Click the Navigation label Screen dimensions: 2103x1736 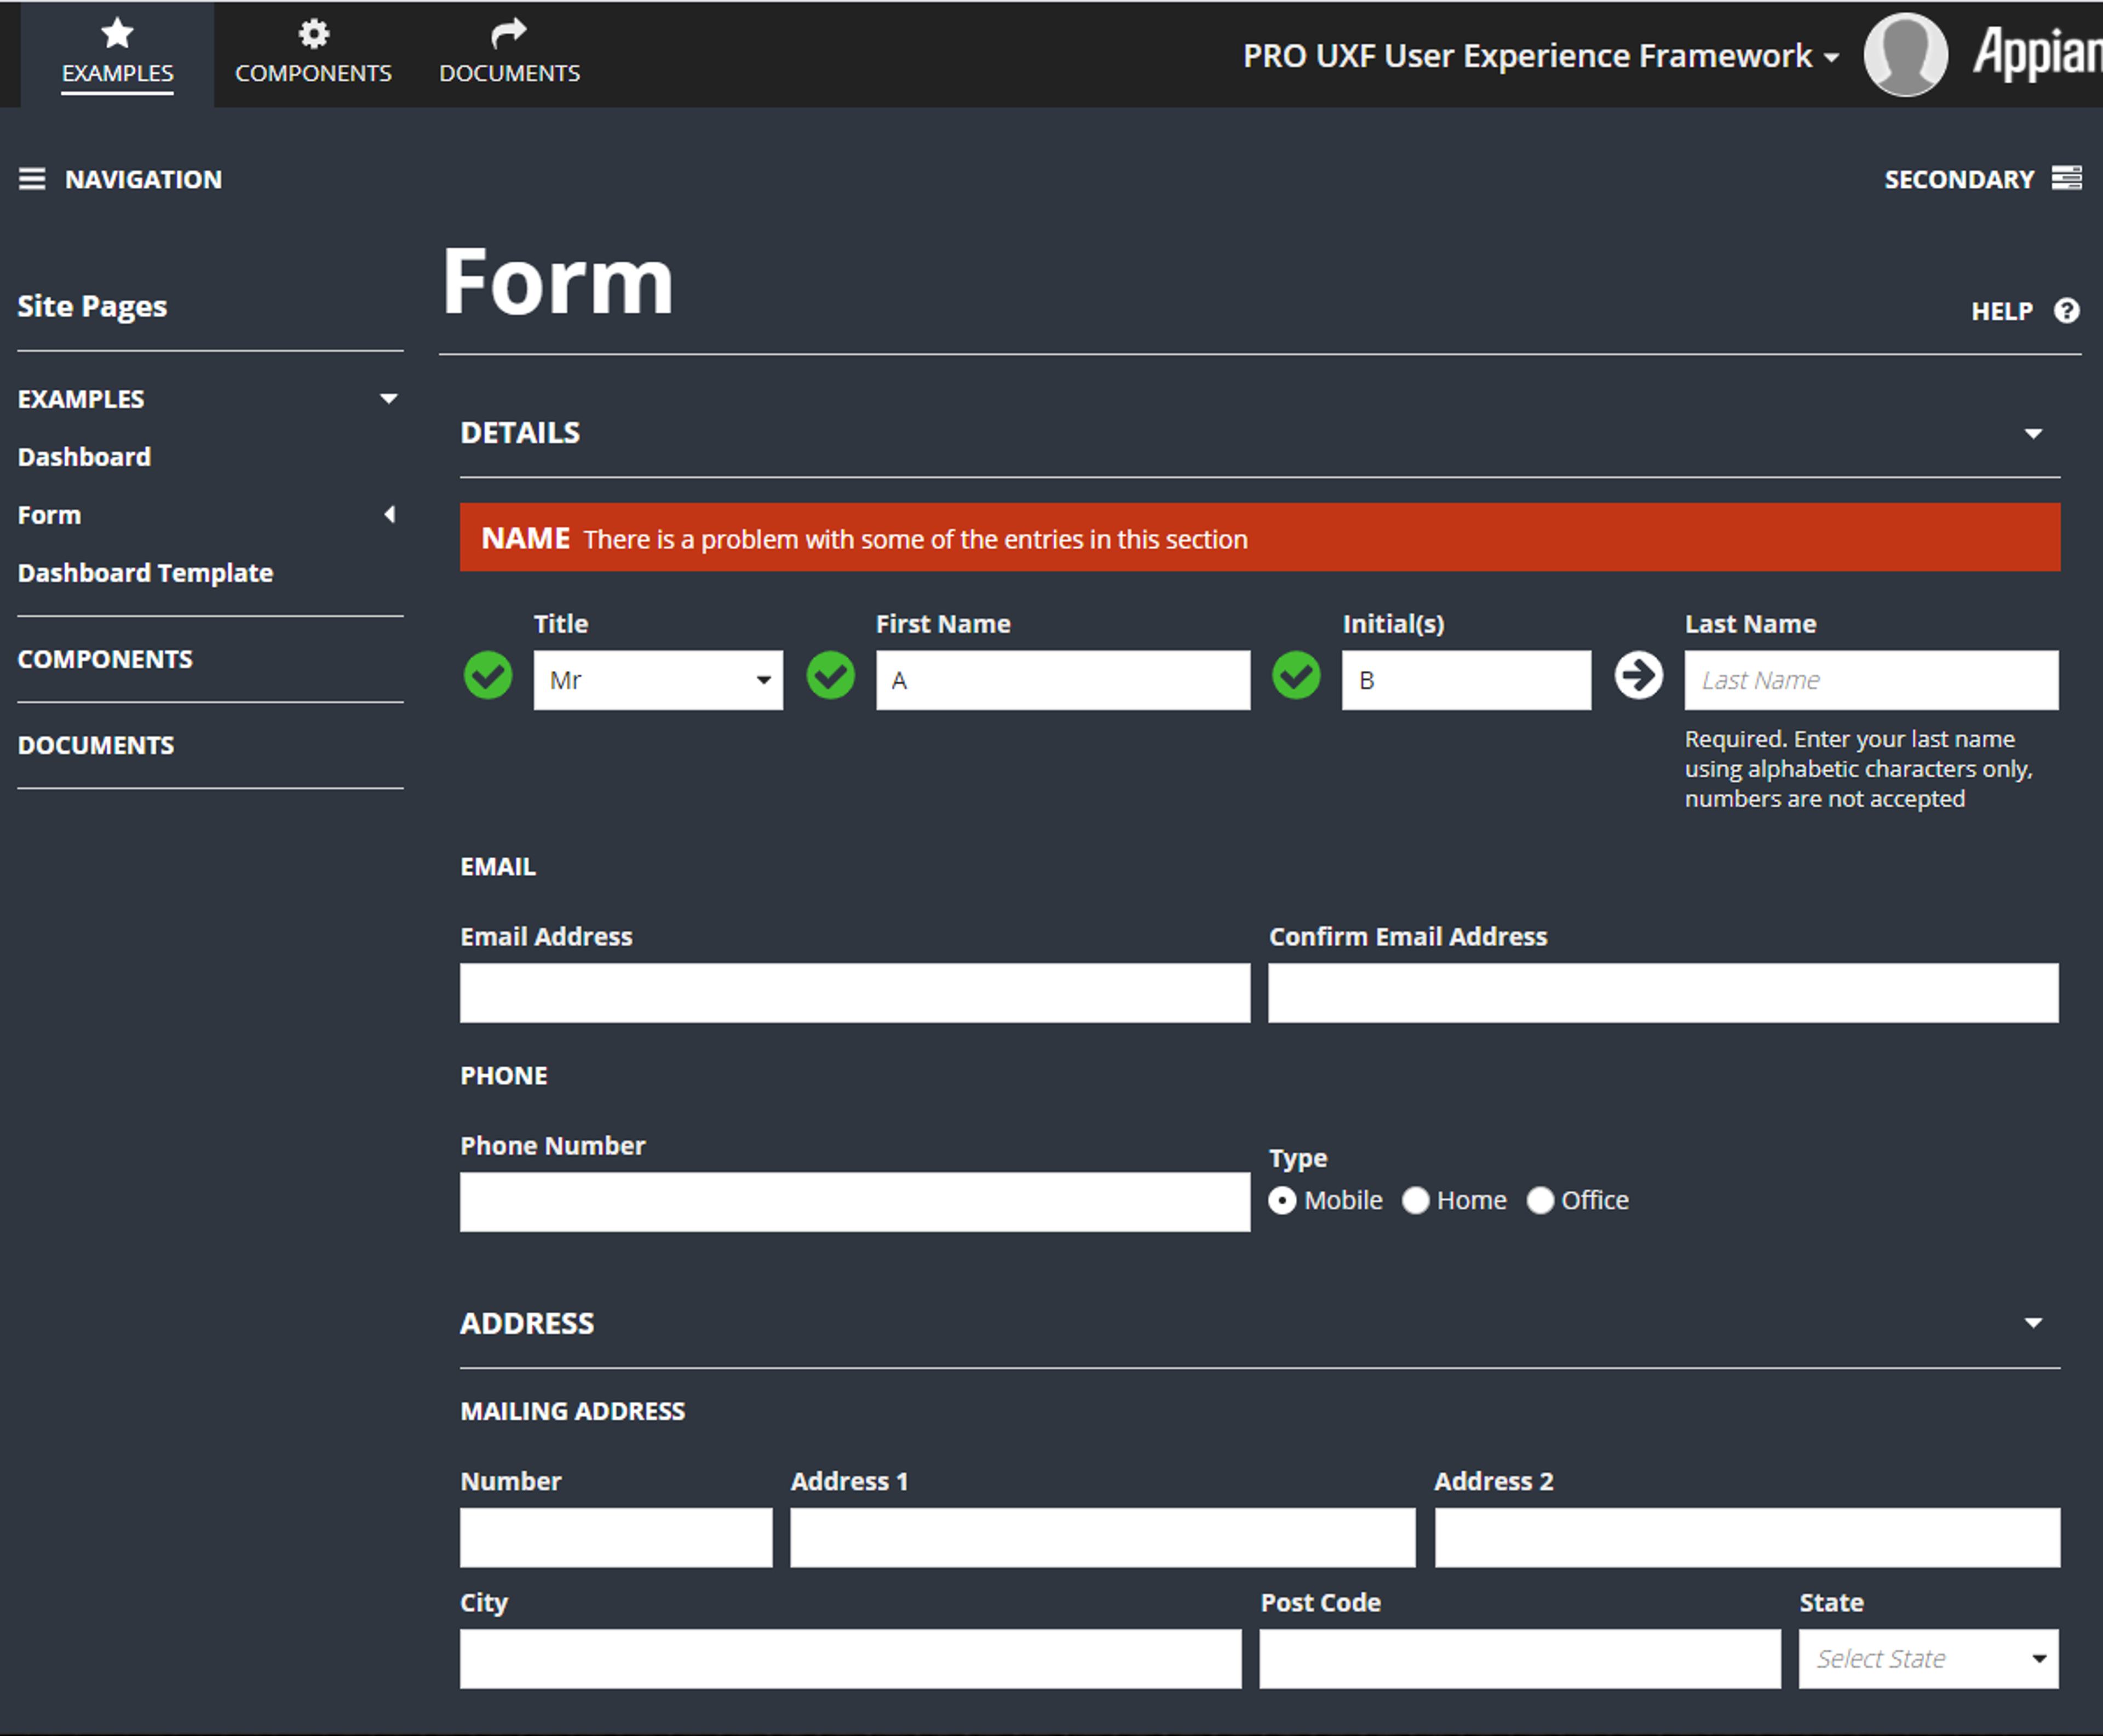[x=143, y=179]
